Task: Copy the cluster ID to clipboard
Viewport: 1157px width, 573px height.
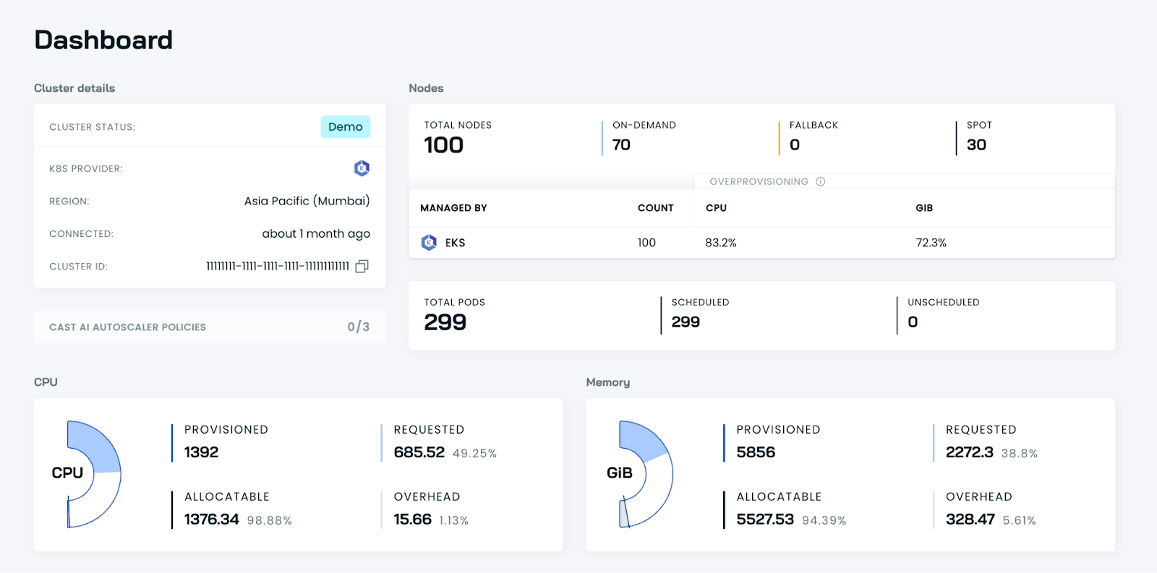Action: (362, 267)
